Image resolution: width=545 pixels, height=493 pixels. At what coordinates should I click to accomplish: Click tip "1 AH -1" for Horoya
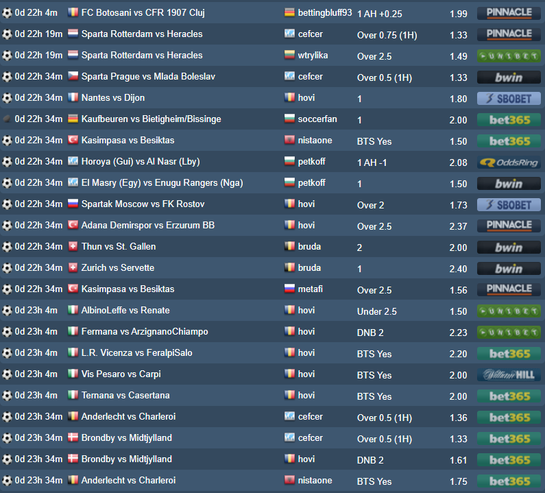[x=372, y=163]
